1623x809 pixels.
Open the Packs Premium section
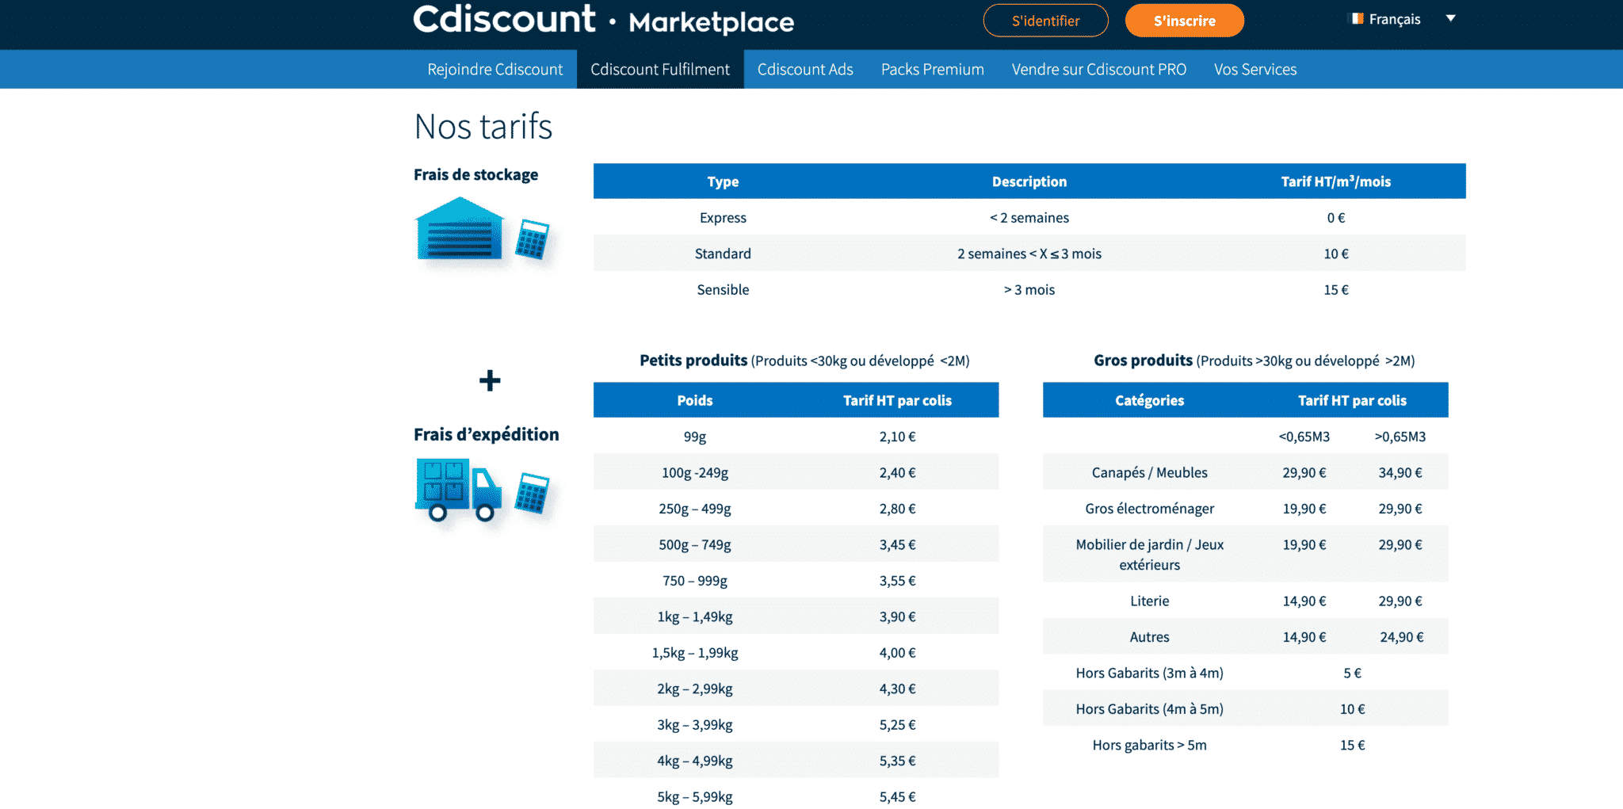932,70
